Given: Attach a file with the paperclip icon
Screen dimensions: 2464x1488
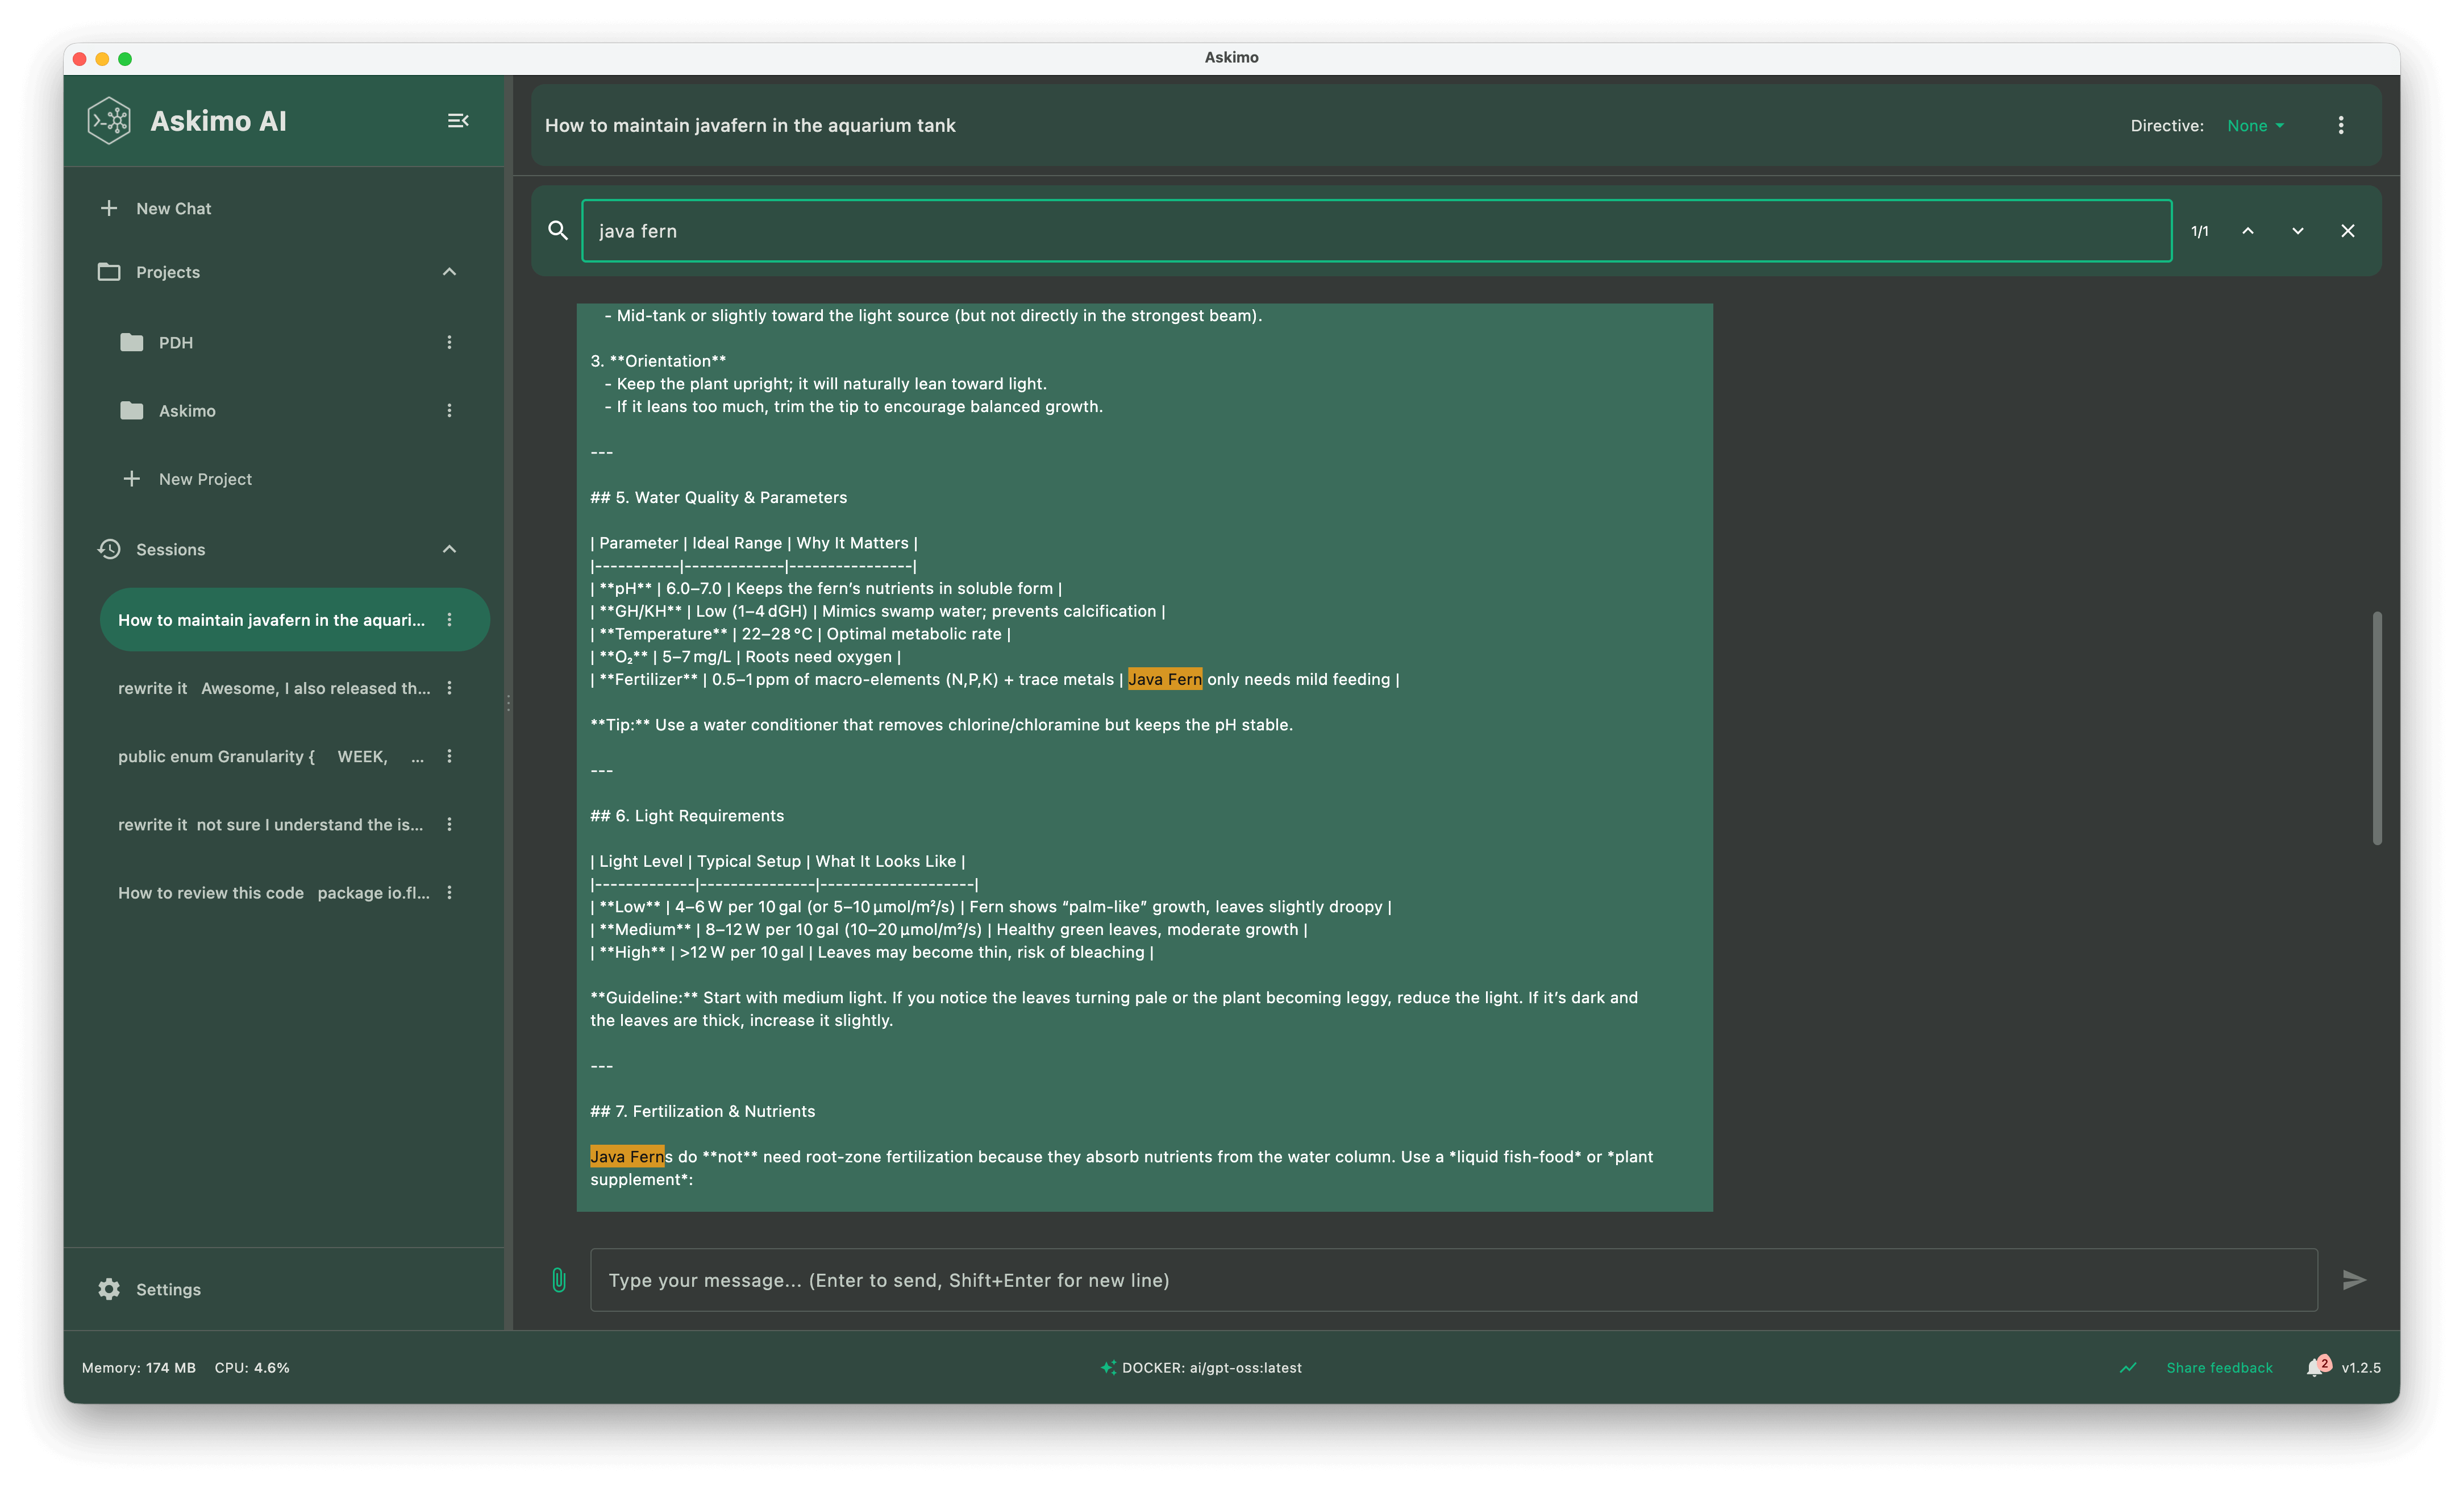Looking at the screenshot, I should pyautogui.click(x=558, y=1279).
